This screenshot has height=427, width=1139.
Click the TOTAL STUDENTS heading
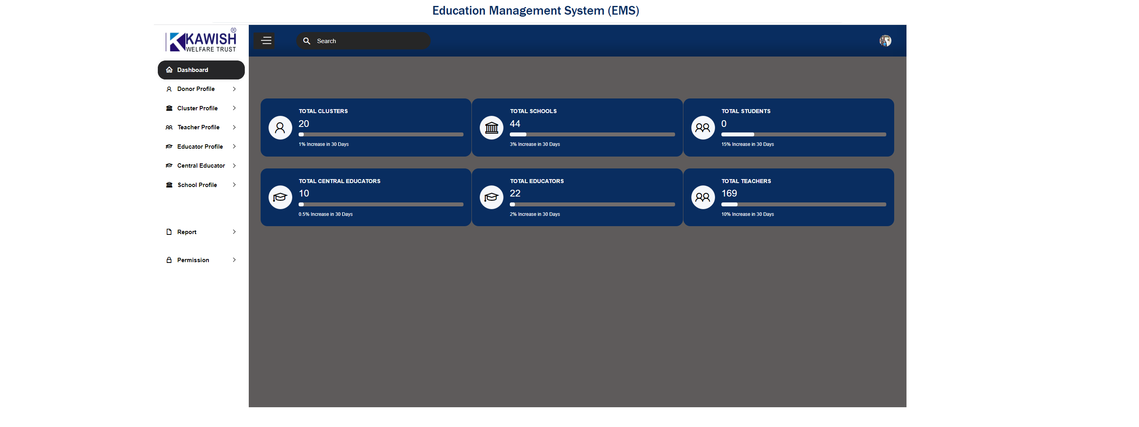[x=746, y=111]
